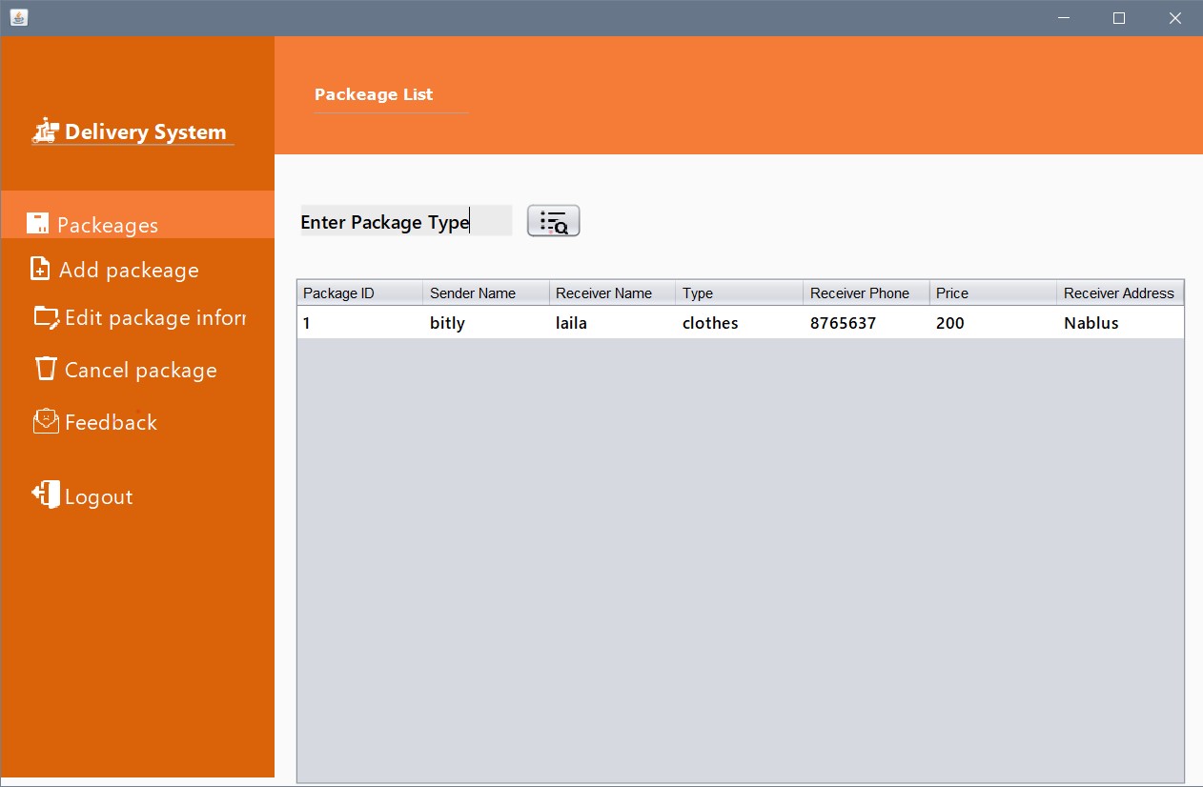Click the Add packeage file-plus icon

pyautogui.click(x=40, y=269)
